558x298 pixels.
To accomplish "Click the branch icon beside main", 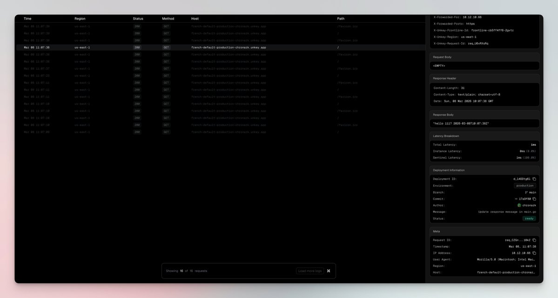I will click(x=526, y=193).
